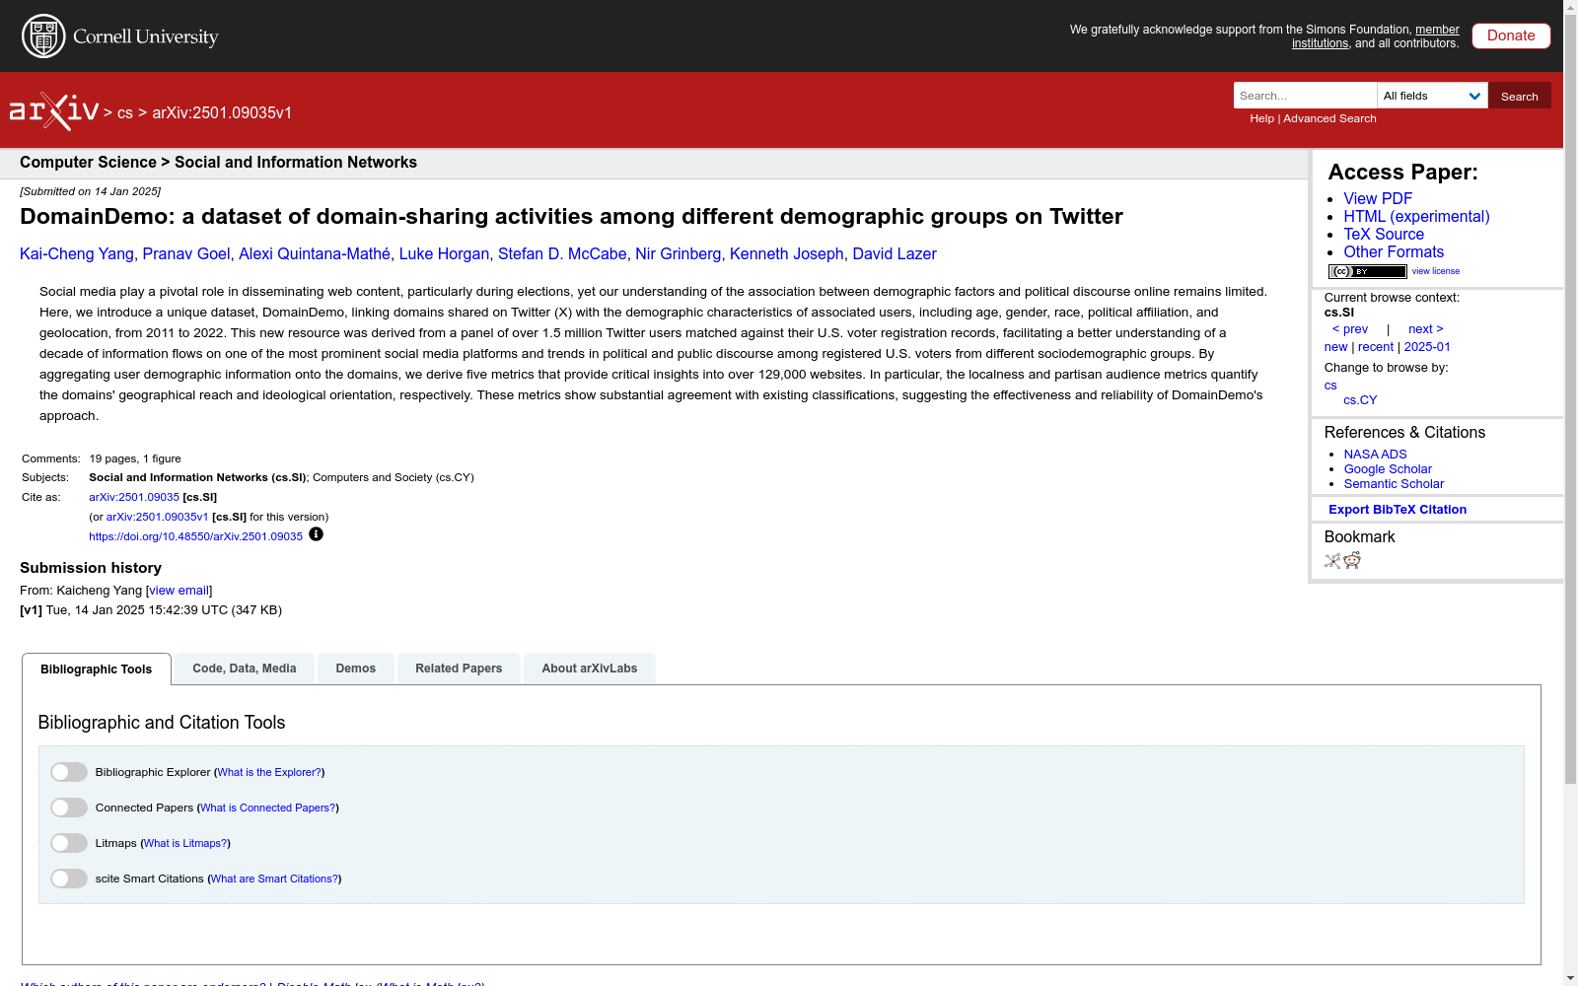Open NASA ADS references
The image size is (1578, 986).
point(1375,455)
